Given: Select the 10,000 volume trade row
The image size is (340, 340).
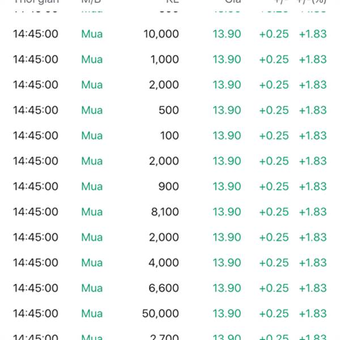Looking at the screenshot, I should 170,34.
